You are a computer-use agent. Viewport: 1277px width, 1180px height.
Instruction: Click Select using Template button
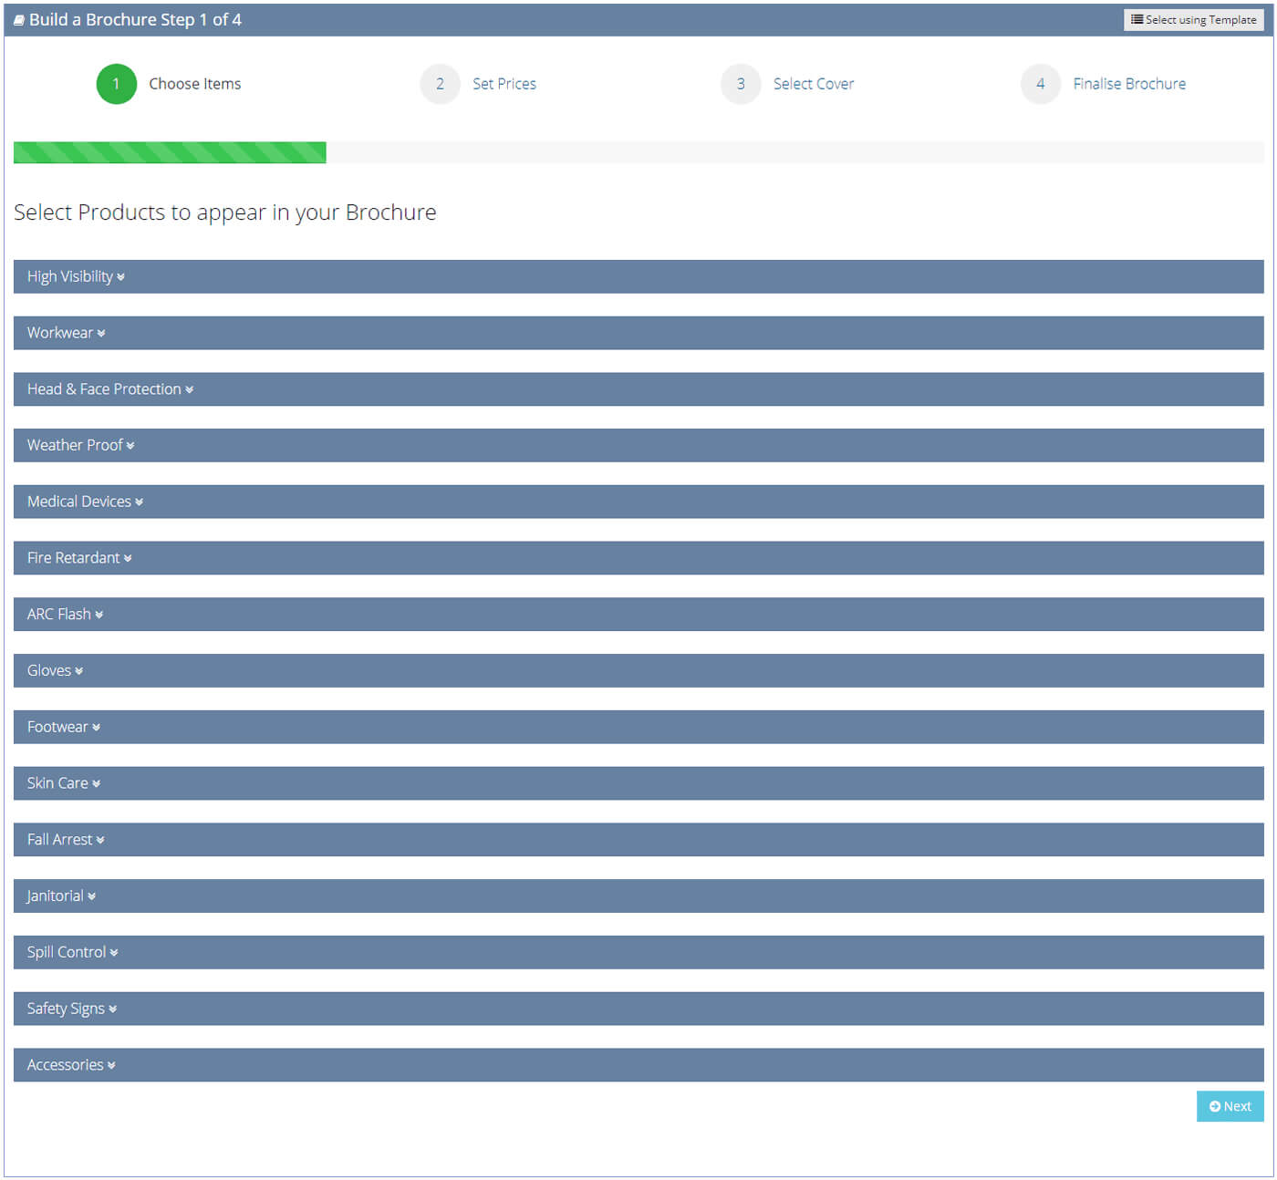[1193, 20]
